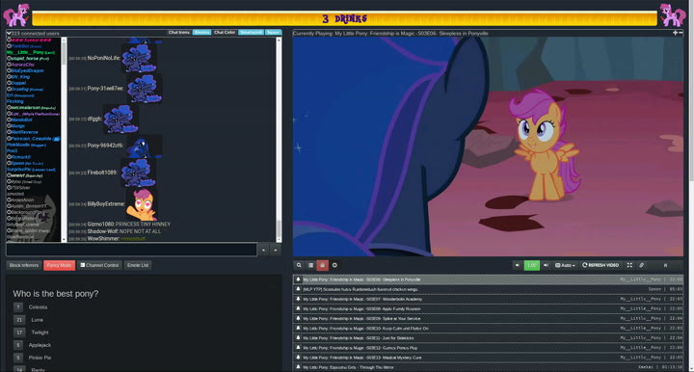The width and height of the screenshot is (694, 372).
Task: Click the link/paperclip icon in the player bar
Action: click(641, 265)
